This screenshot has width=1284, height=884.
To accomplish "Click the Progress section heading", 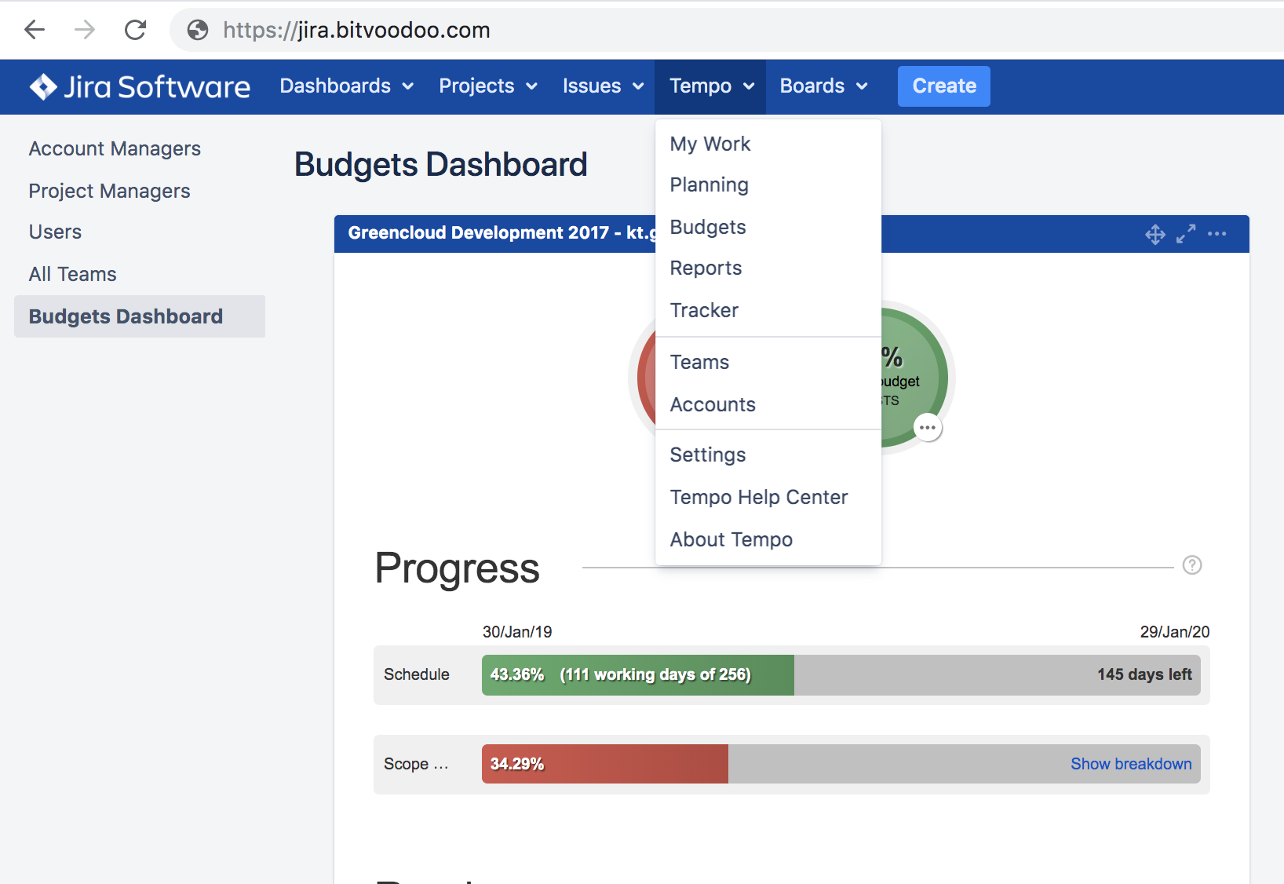I will pos(458,568).
